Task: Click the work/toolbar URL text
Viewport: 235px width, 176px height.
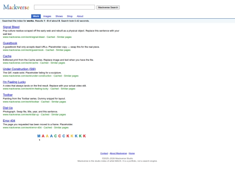Action: click(x=21, y=102)
